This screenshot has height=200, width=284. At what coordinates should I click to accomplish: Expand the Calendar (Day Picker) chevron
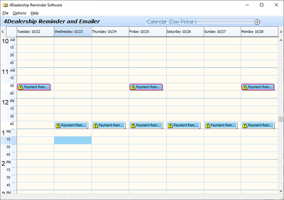(x=257, y=22)
